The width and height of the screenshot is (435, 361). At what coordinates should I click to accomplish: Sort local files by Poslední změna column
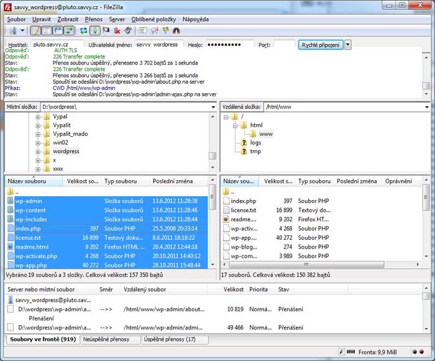[x=179, y=181]
